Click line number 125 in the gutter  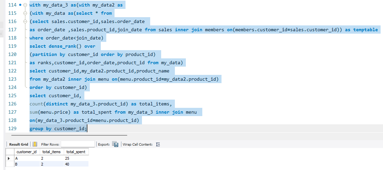pos(12,95)
